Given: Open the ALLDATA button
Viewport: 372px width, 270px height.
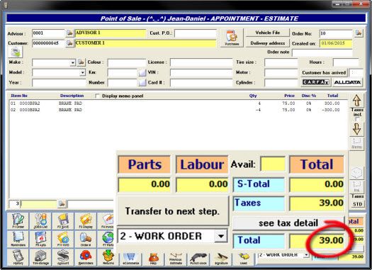Looking at the screenshot, I should pos(347,82).
